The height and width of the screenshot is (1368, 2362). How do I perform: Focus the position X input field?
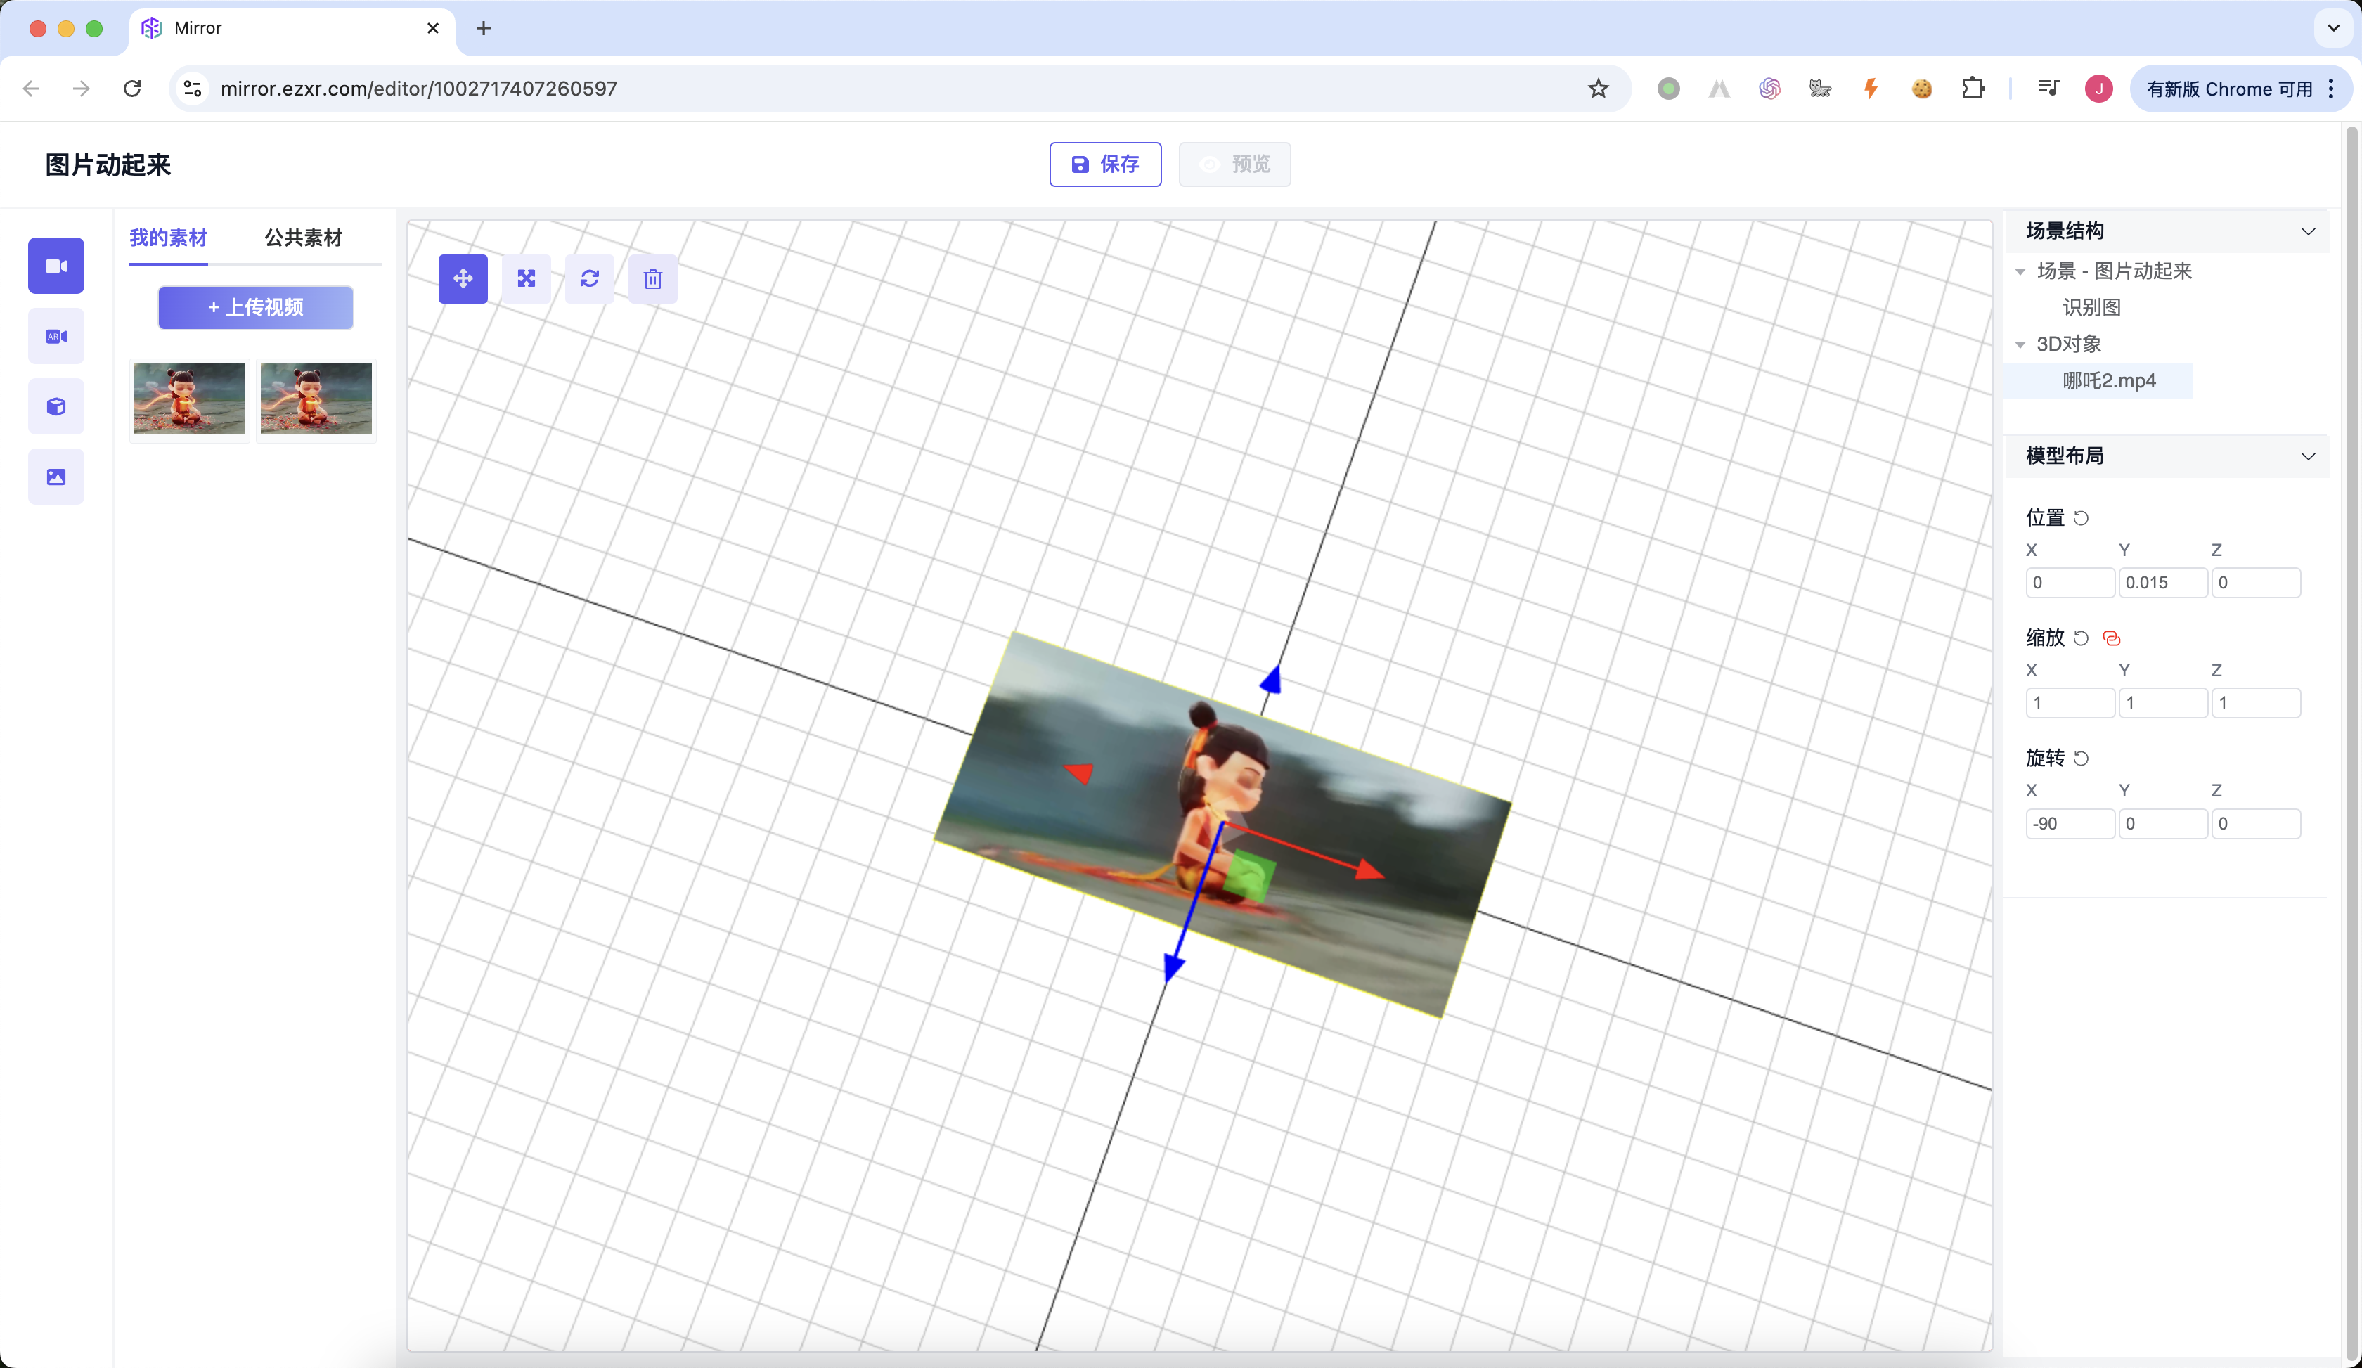pyautogui.click(x=2070, y=583)
